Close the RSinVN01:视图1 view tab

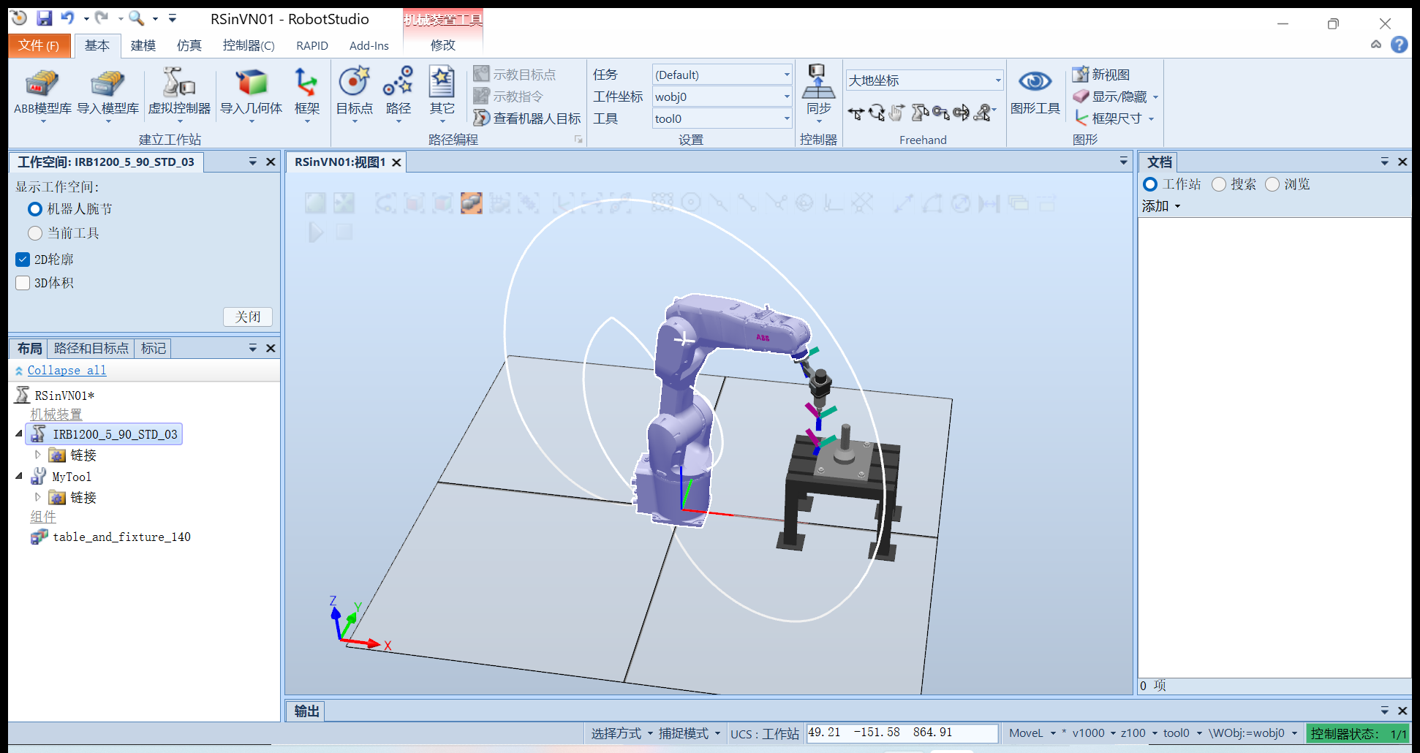(x=396, y=162)
